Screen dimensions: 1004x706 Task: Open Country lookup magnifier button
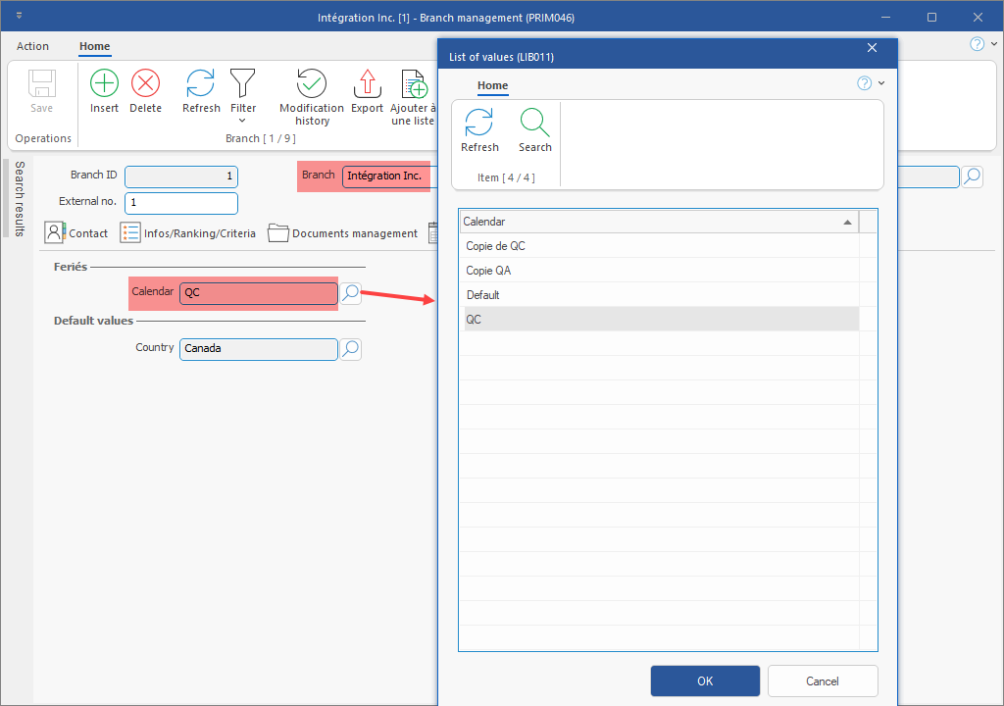coord(350,348)
